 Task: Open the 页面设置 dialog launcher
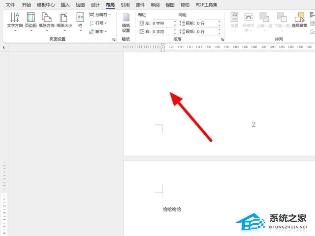coord(114,39)
